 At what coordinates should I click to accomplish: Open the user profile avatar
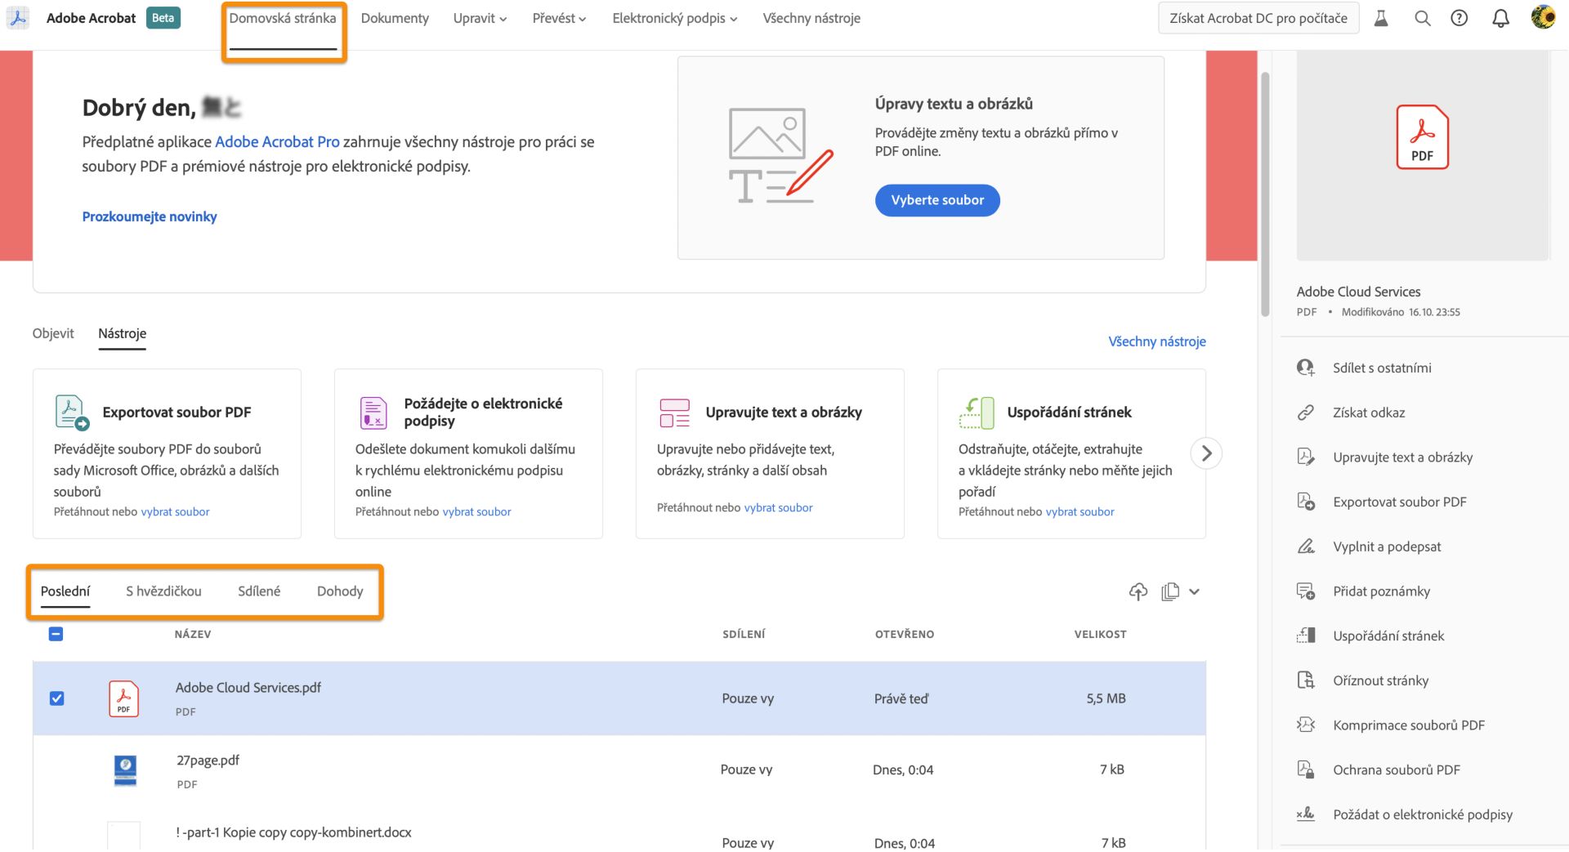tap(1543, 17)
